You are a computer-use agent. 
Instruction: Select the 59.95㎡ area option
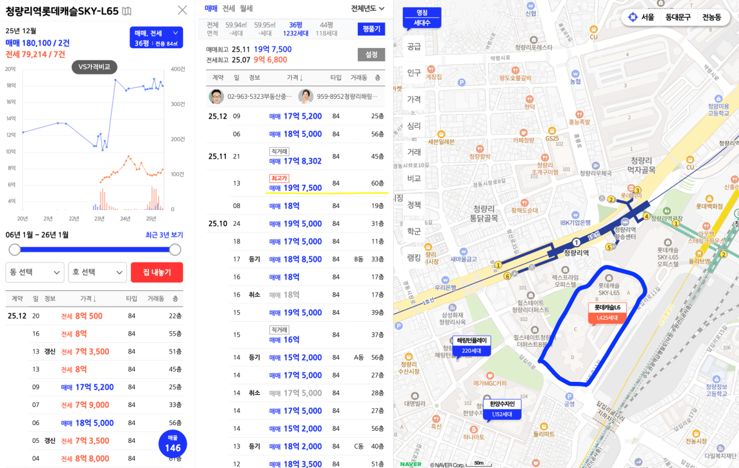[x=265, y=29]
